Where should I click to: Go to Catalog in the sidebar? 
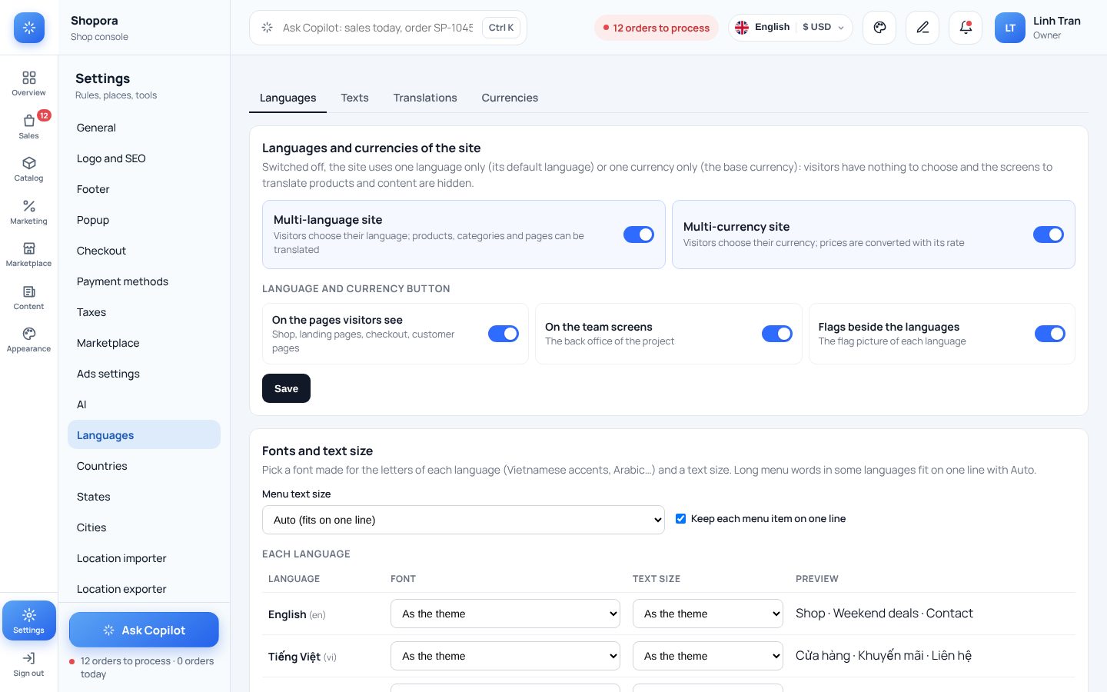click(28, 169)
